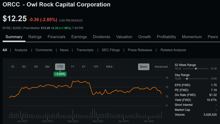Image resolution: width=220 pixels, height=124 pixels.
Task: Switch to the Ratings tab
Action: pos(35,37)
